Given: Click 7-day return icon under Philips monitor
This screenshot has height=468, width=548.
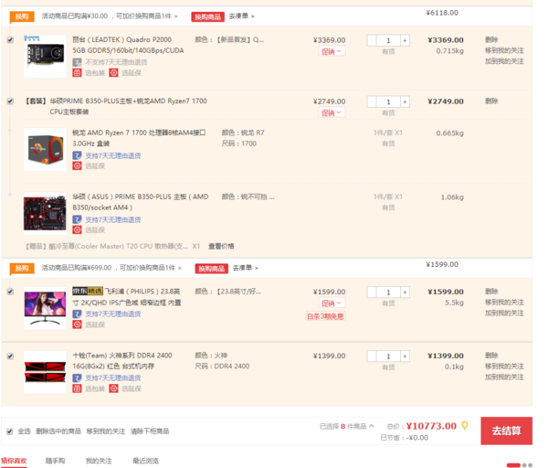Looking at the screenshot, I should [77, 314].
